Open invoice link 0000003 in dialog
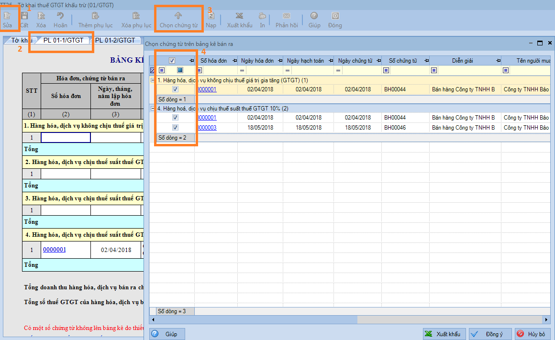This screenshot has height=340, width=555. [207, 128]
